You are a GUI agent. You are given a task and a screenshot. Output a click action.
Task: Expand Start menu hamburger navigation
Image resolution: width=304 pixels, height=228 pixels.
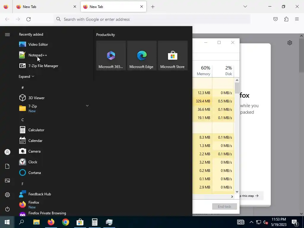[x=7, y=34]
